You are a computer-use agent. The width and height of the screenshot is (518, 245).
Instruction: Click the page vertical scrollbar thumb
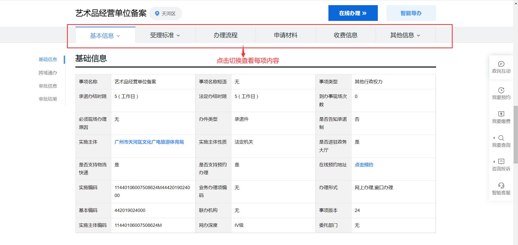516,134
